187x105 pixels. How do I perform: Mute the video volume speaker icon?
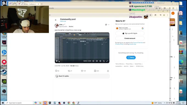[97, 61]
